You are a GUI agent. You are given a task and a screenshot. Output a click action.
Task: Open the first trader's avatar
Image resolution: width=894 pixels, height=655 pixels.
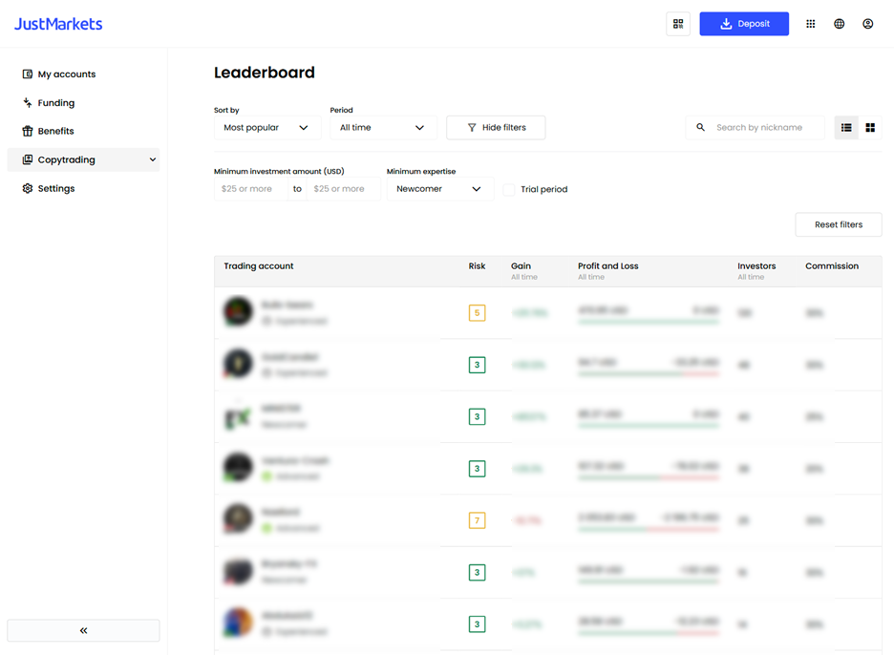click(x=238, y=311)
